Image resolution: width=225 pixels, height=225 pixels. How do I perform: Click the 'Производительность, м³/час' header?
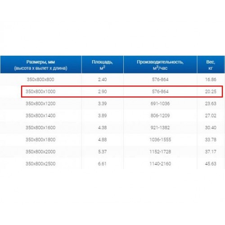pyautogui.click(x=160, y=65)
